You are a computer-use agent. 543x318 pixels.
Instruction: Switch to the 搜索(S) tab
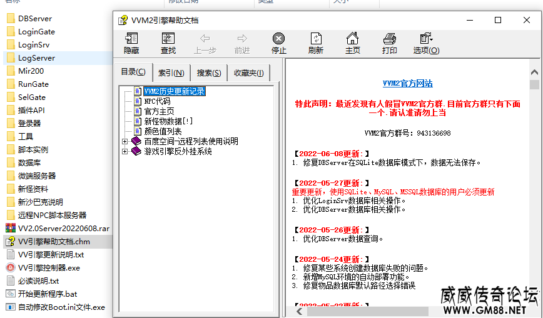point(209,73)
